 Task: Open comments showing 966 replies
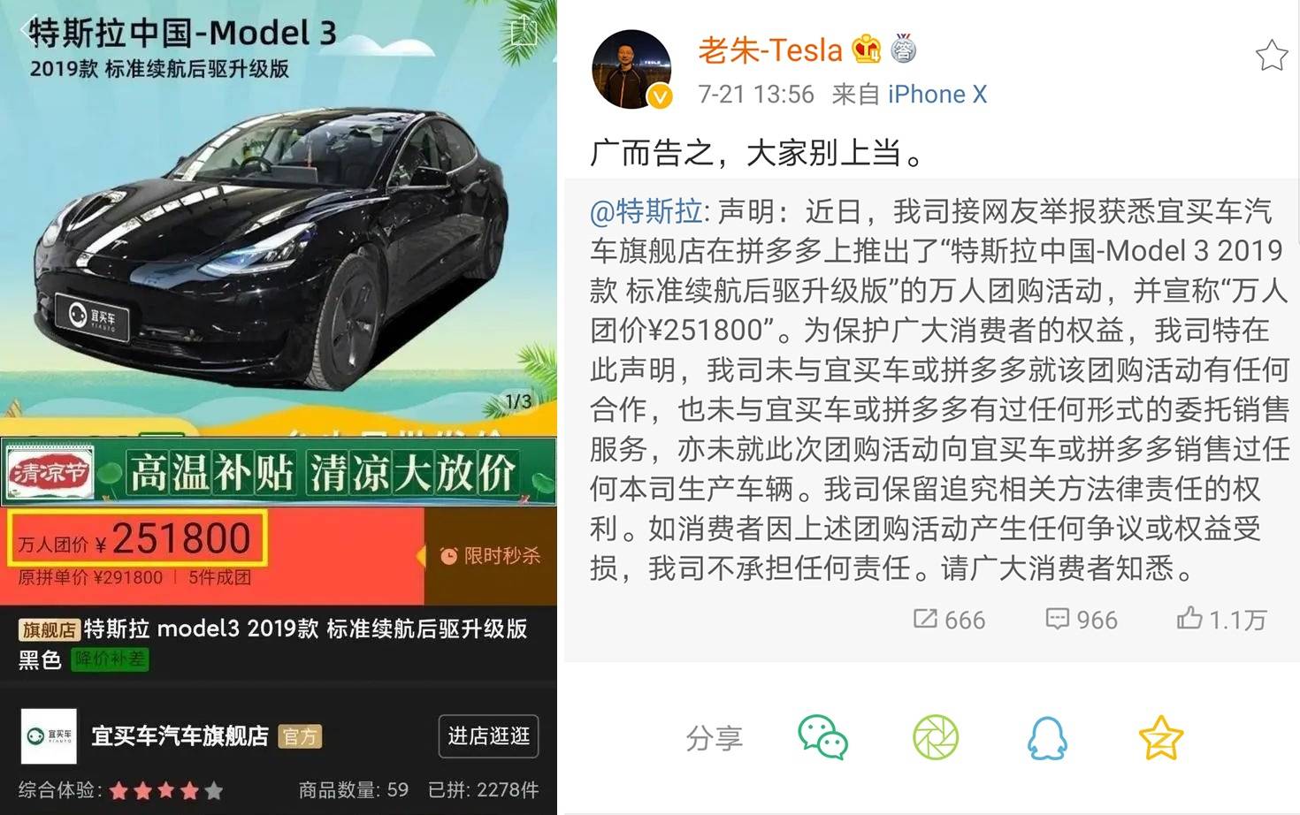pos(1081,620)
